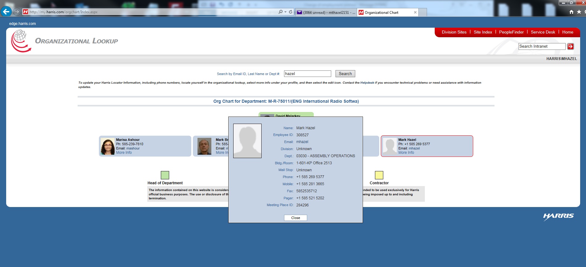Close the Organizational Chart tab

click(415, 12)
